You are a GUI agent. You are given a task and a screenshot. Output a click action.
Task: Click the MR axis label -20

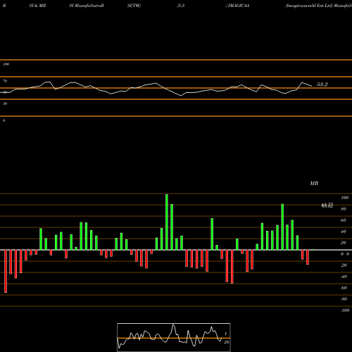(x=344, y=265)
